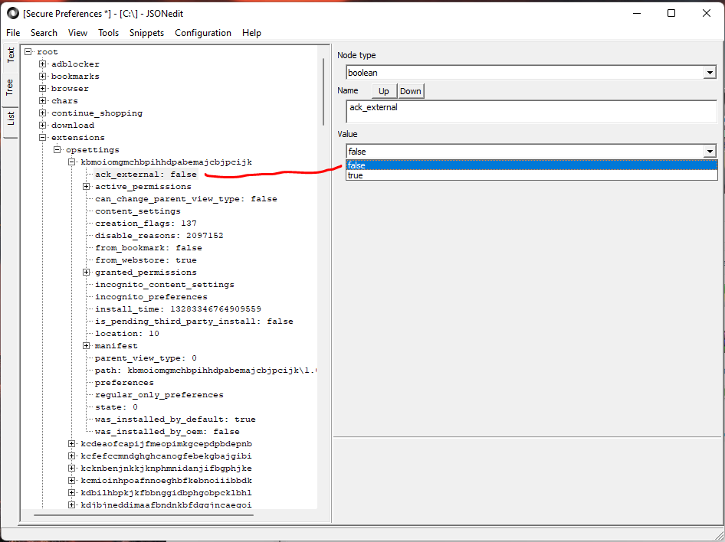The image size is (725, 542).
Task: Select the path row in tree
Action: 205,371
